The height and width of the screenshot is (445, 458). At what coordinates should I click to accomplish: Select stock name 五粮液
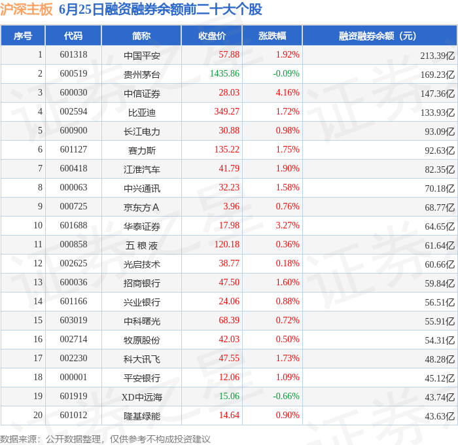pyautogui.click(x=142, y=245)
